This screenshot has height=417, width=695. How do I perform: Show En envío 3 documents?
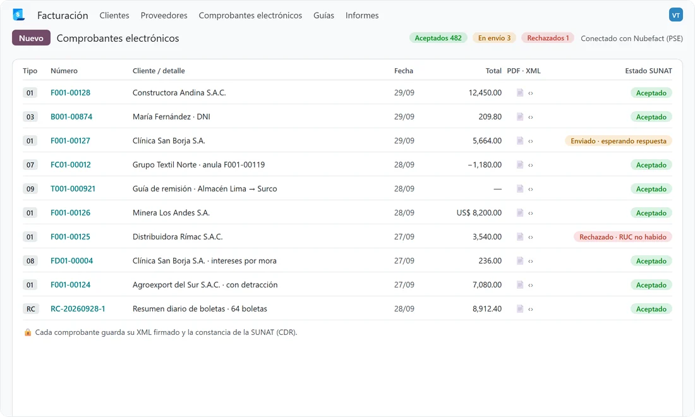coord(494,38)
